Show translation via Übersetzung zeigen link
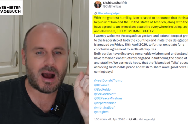Image resolution: width=188 pixels, height=124 pixels. pos(109,13)
